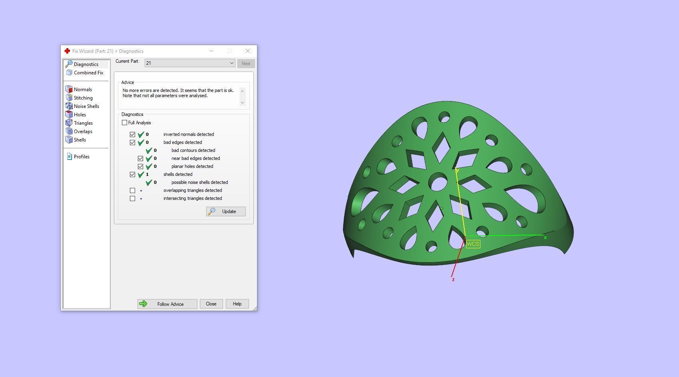Viewport: 679px width, 377px height.
Task: Open Combined Fix via its sidebar icon
Action: [x=69, y=73]
